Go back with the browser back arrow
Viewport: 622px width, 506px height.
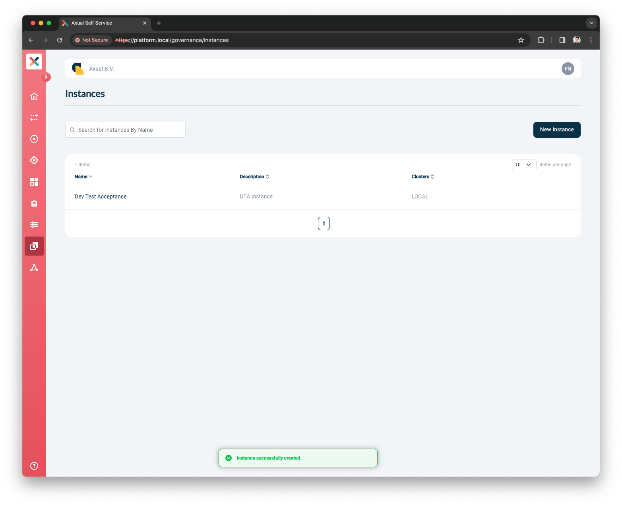coord(31,40)
